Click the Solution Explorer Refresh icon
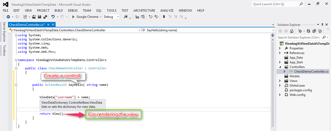This screenshot has height=131, width=331. [x=308, y=31]
